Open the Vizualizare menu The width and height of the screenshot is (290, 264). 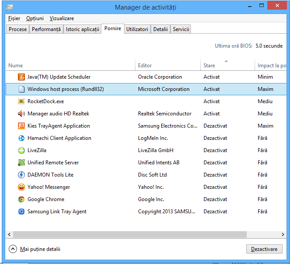point(62,18)
